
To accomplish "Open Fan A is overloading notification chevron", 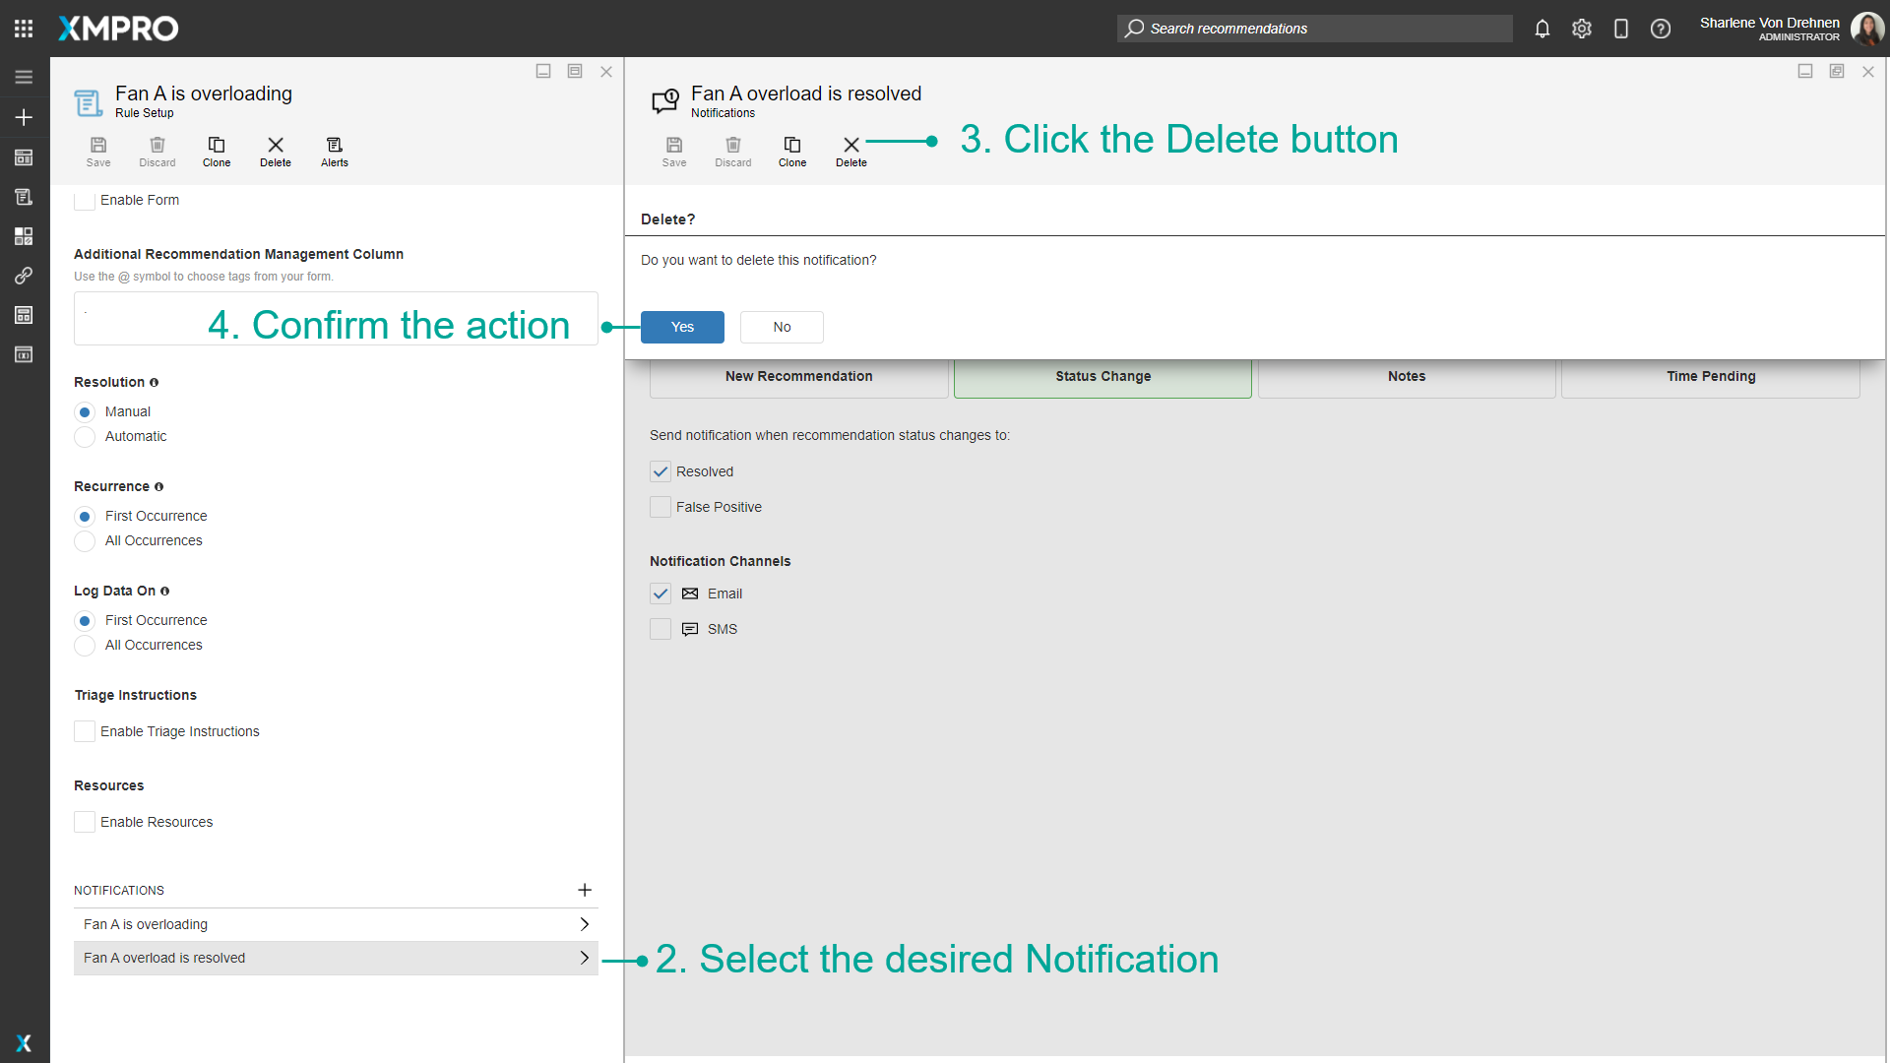I will pyautogui.click(x=584, y=924).
